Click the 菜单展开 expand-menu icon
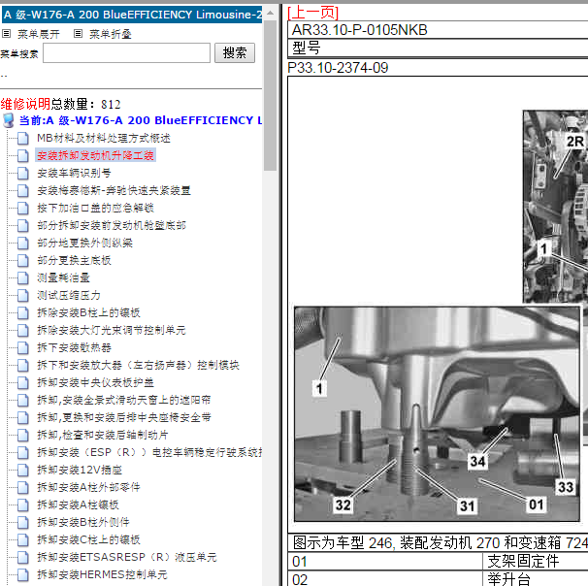The image size is (588, 586). (x=6, y=34)
